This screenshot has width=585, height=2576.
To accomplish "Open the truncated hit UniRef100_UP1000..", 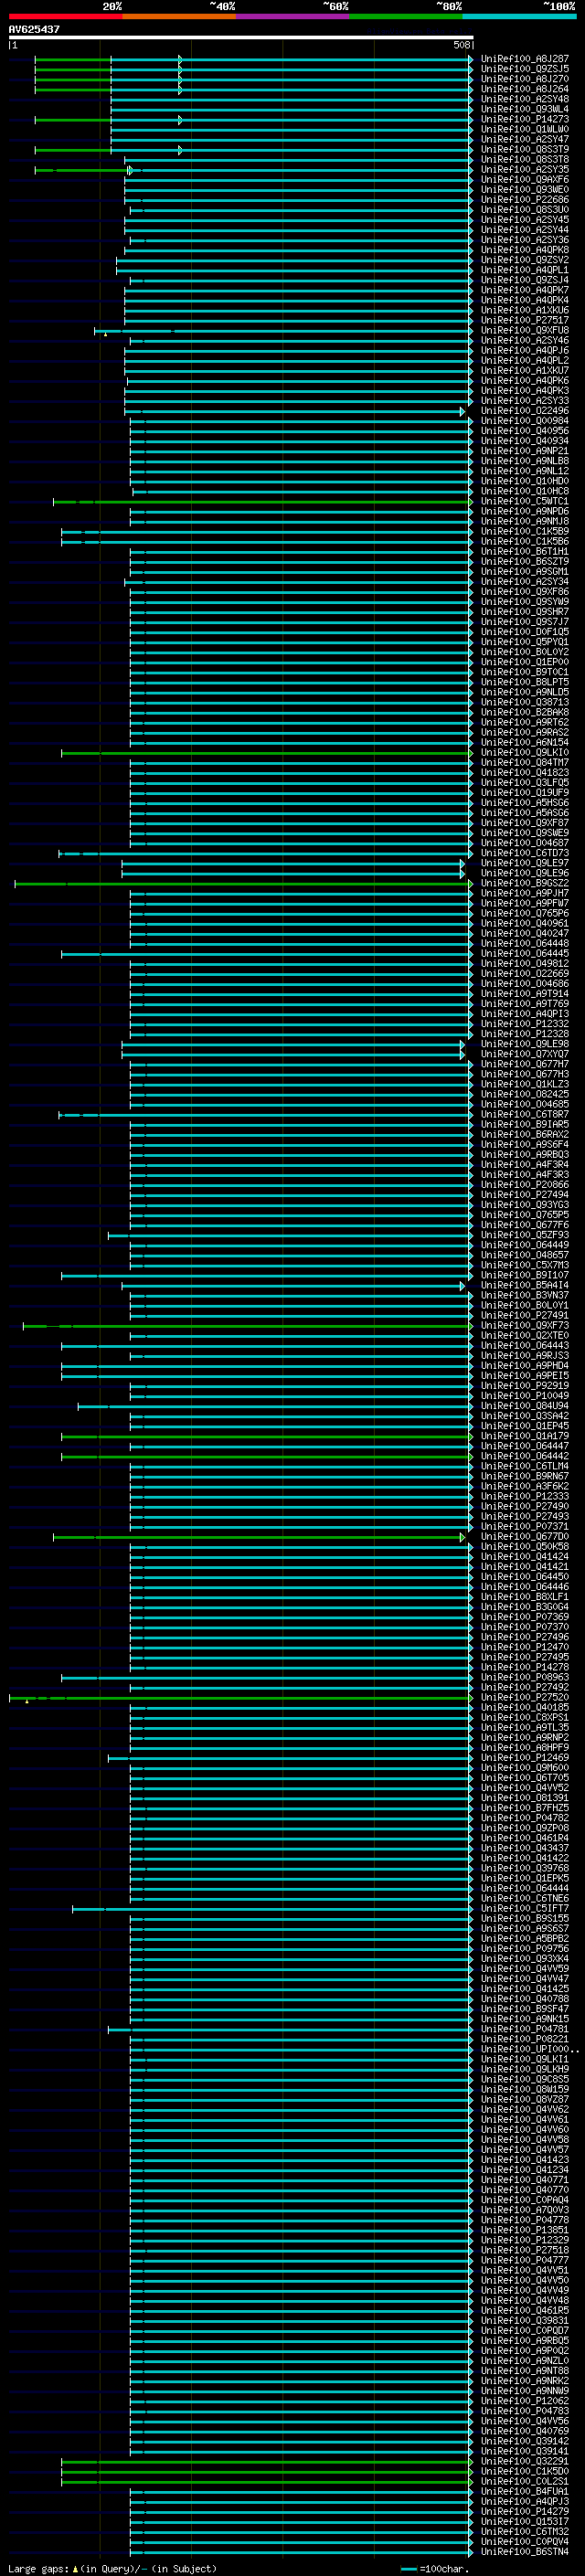I will click(529, 2050).
